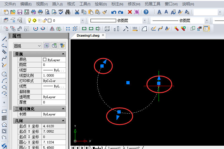Click the Quick Select funnel icon

tap(62, 46)
